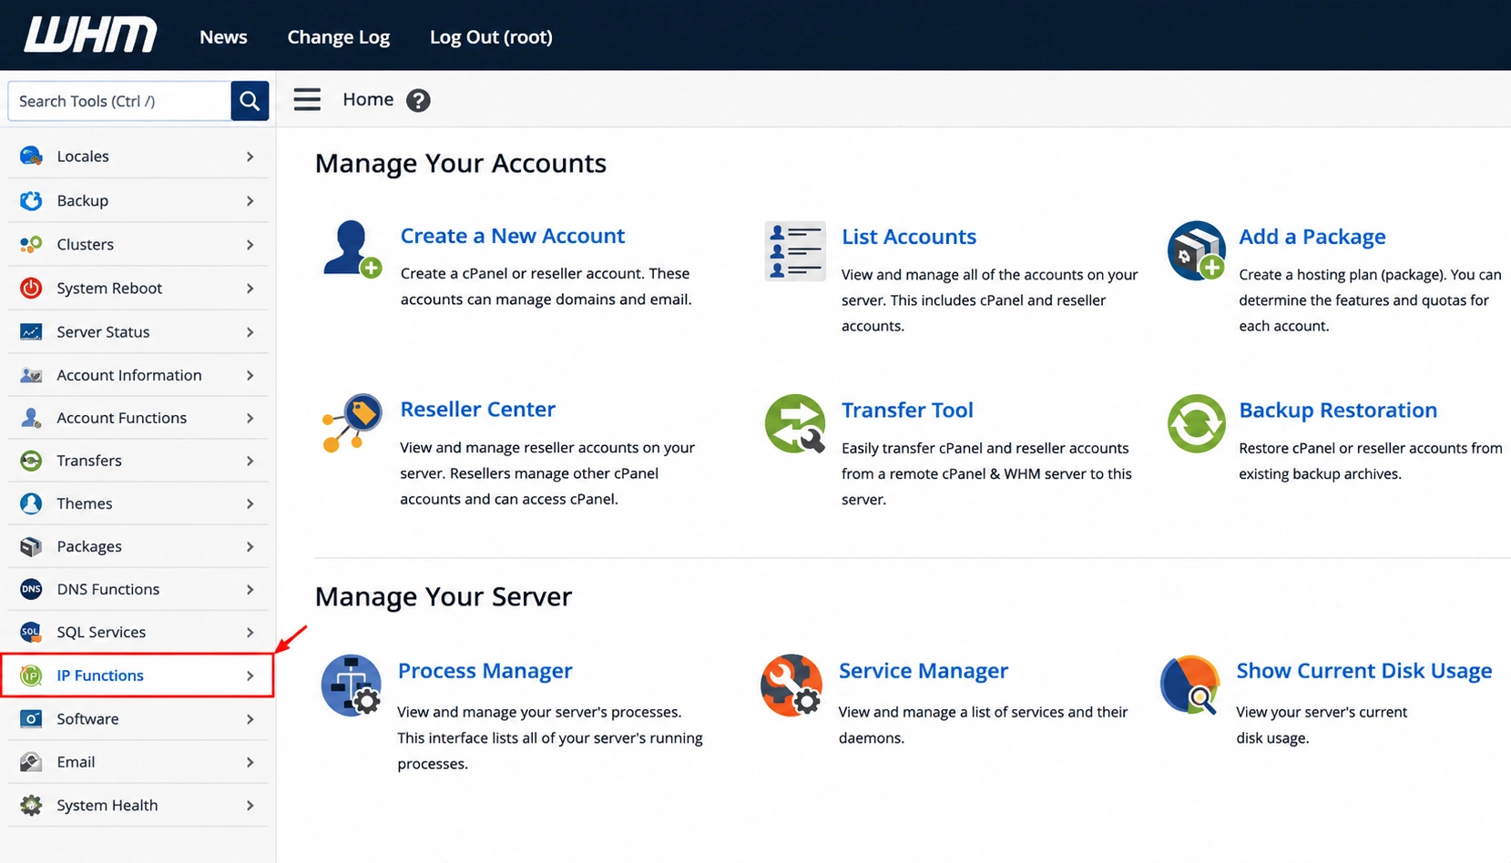This screenshot has width=1511, height=863.
Task: Open the Add a Package link
Action: point(1312,237)
